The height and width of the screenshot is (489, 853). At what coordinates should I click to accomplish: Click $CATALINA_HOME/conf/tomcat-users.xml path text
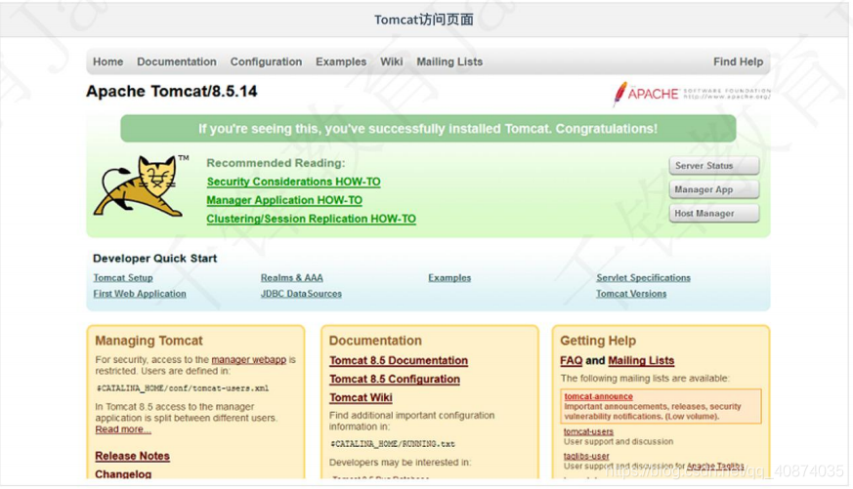183,388
